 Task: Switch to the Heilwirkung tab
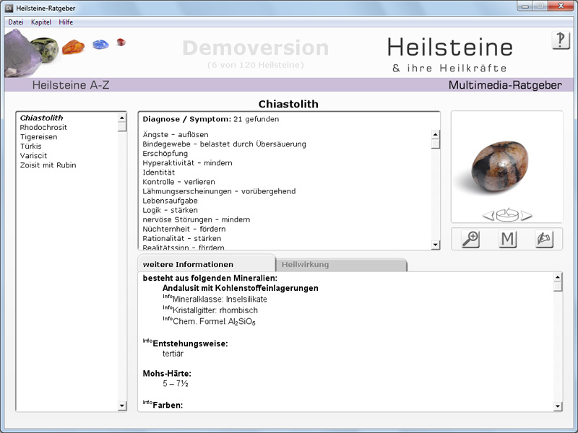[305, 265]
